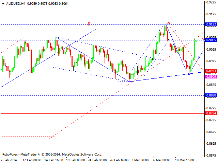Click the 6 Mar 00:00 date label
Screen dimensions: 218x163
click(x=161, y=160)
